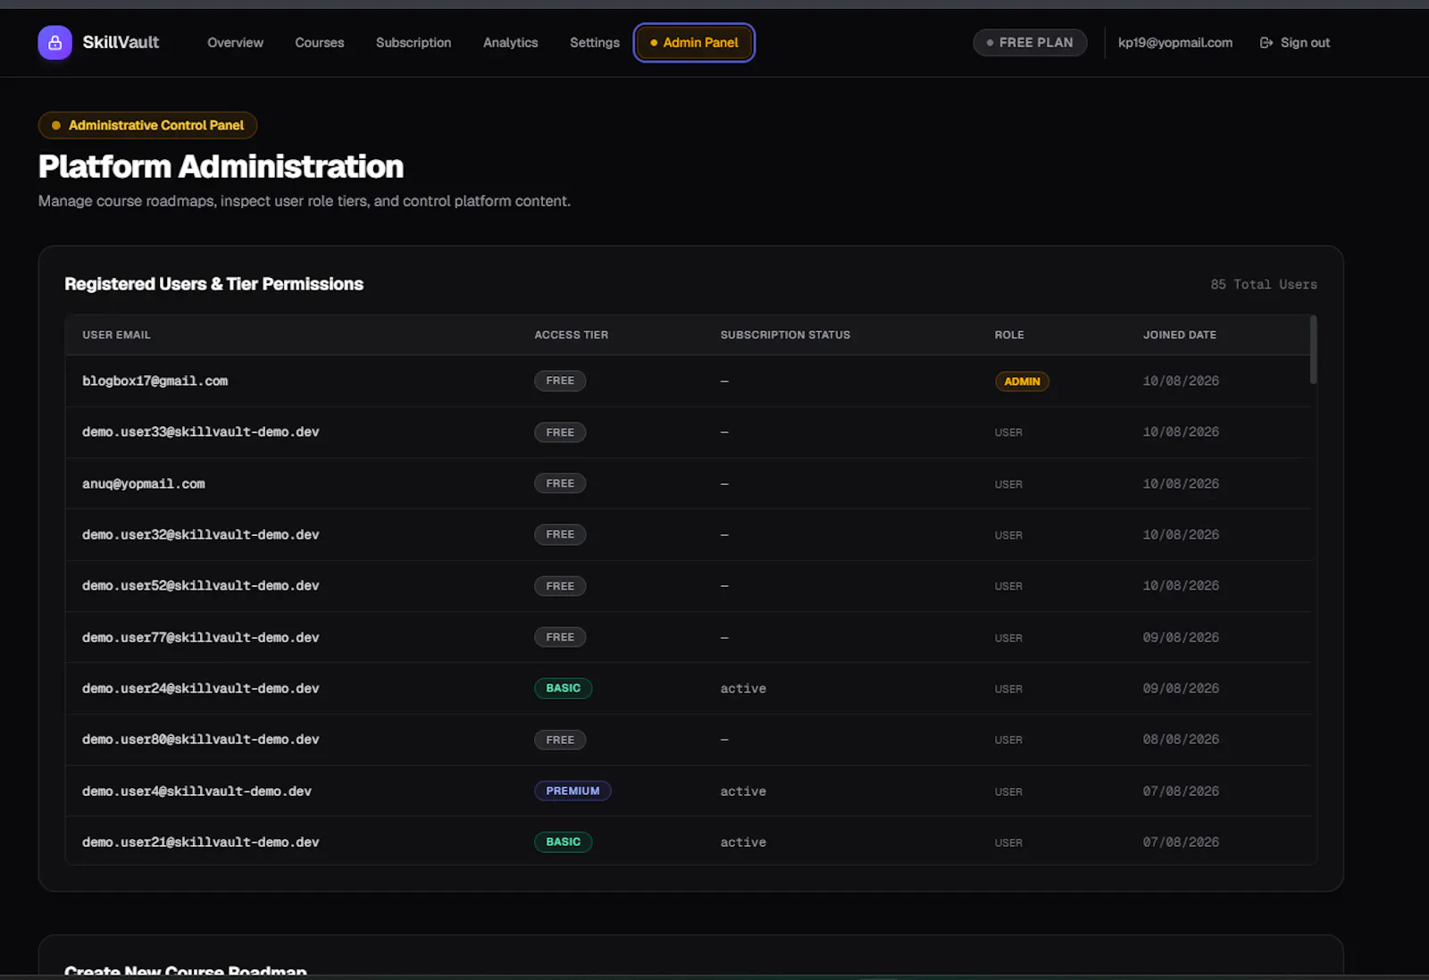Click joined date 08/08/2026 for demo.user80

pos(1181,739)
